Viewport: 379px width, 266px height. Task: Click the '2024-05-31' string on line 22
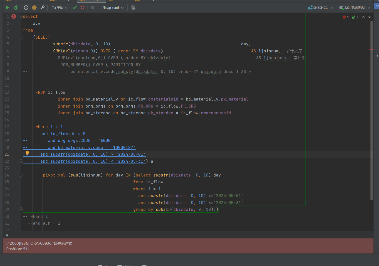click(131, 161)
